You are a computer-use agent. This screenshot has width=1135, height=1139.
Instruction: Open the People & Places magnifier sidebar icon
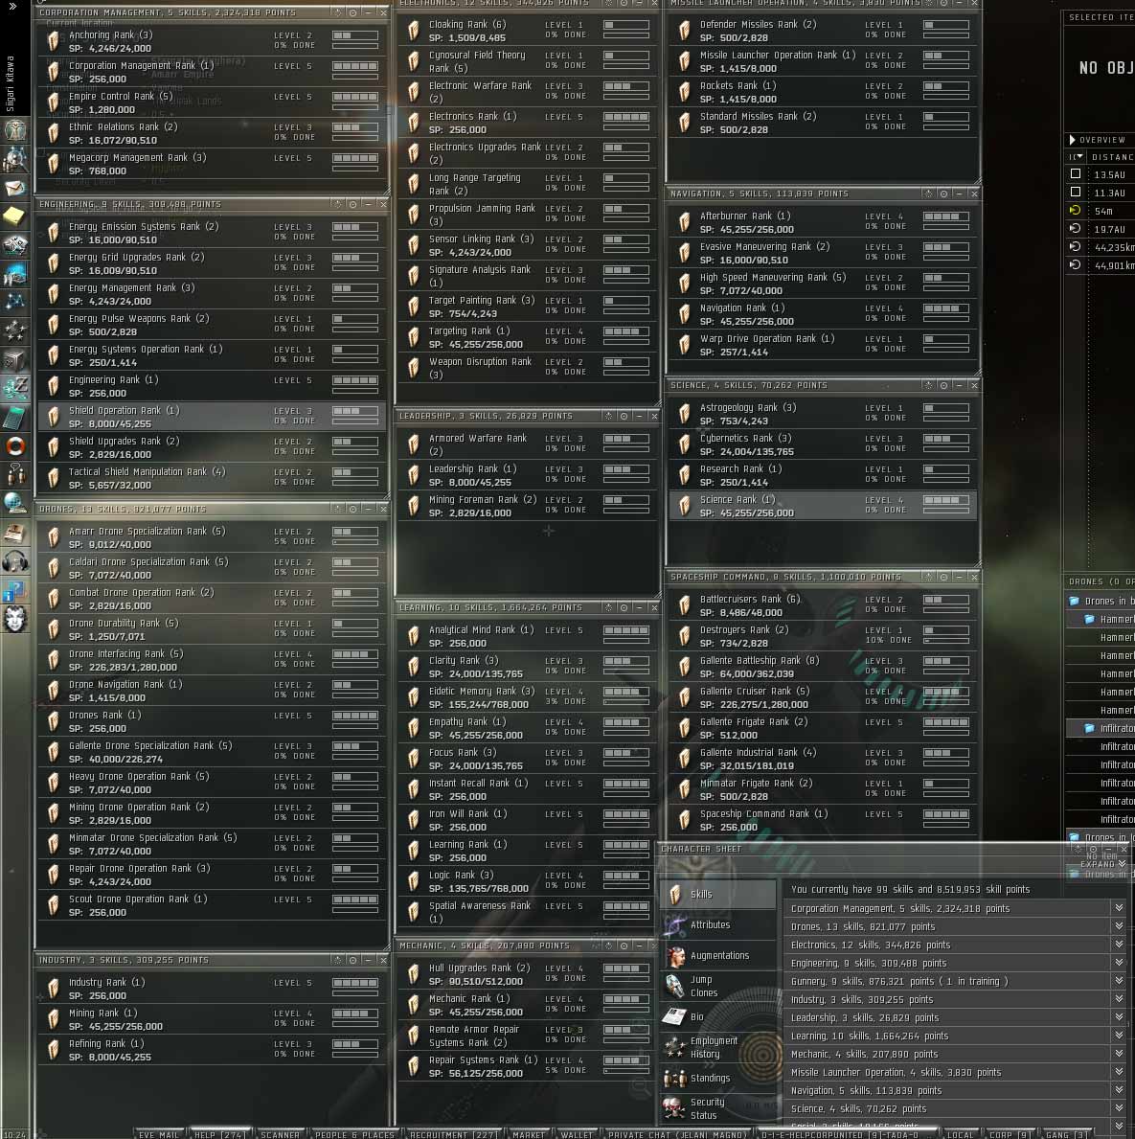click(15, 159)
